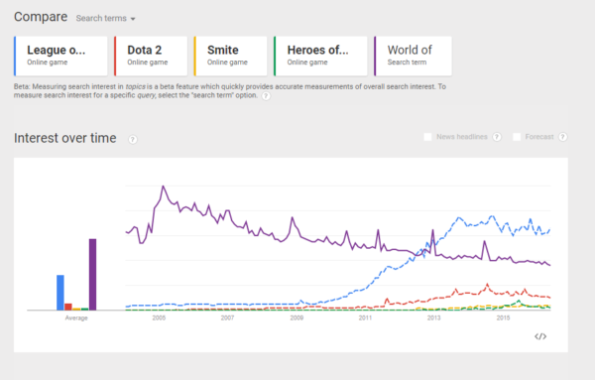The height and width of the screenshot is (380, 595).
Task: Click purple World of average bar
Action: (92, 275)
